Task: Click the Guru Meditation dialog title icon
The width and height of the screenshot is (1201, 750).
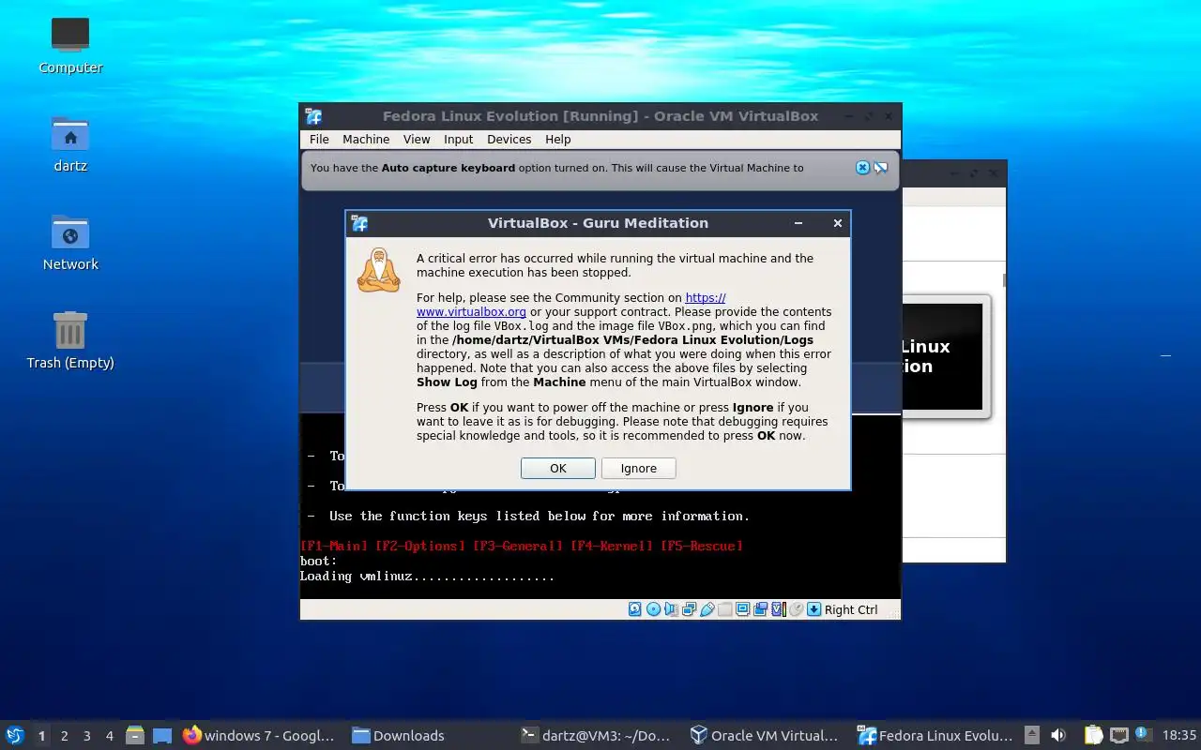Action: [359, 223]
